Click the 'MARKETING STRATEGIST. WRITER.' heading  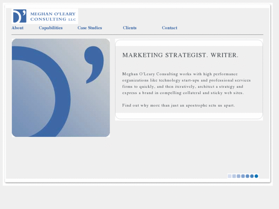[x=180, y=55]
